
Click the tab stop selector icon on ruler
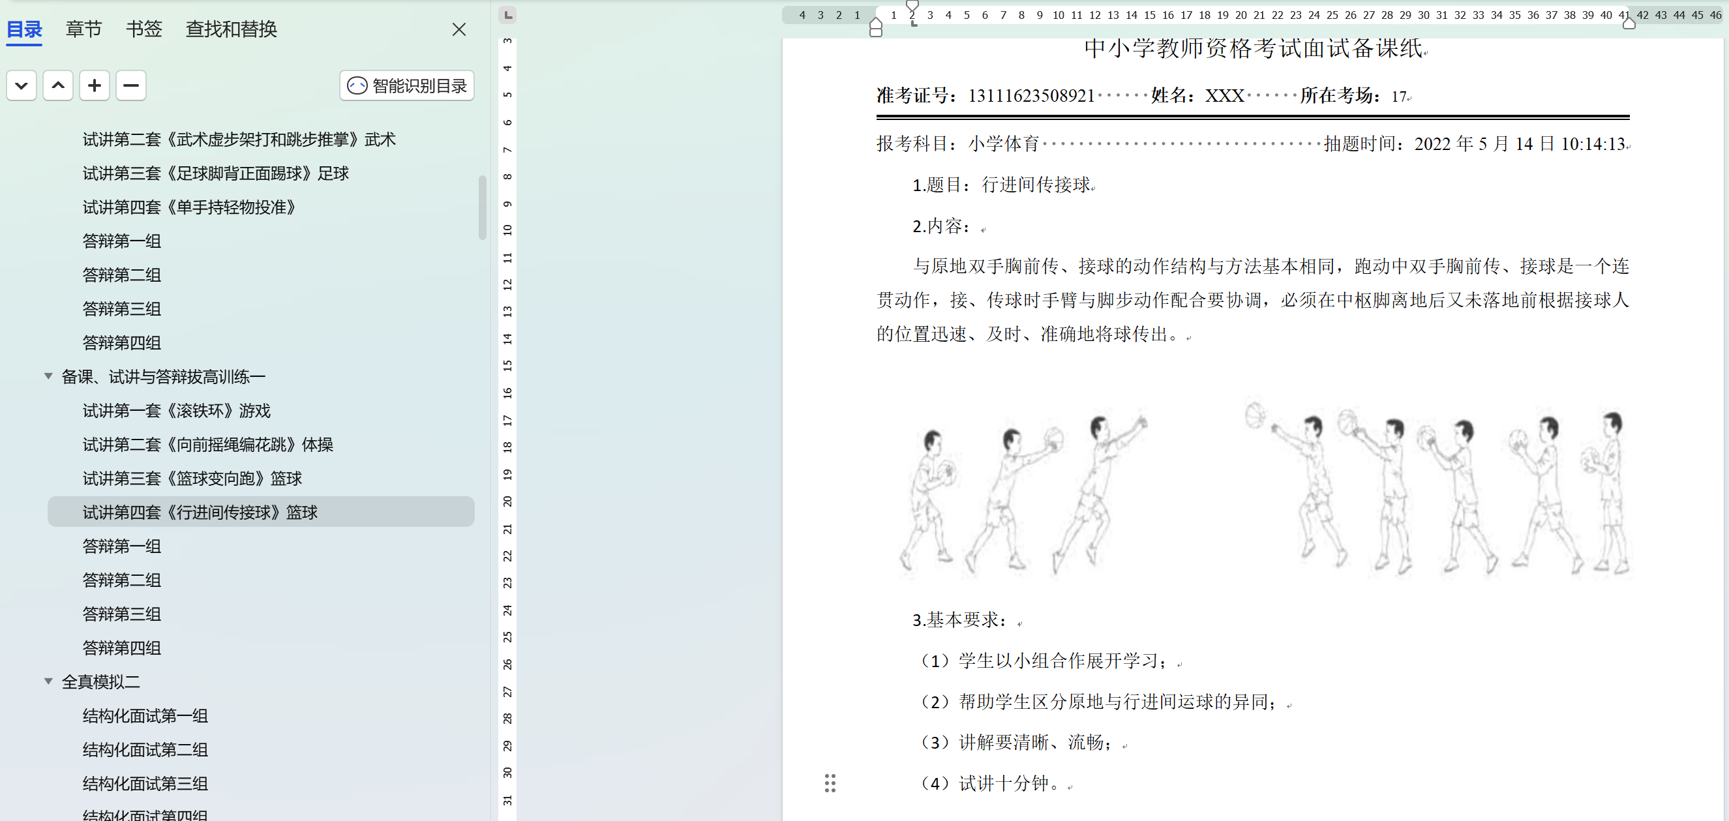(507, 15)
